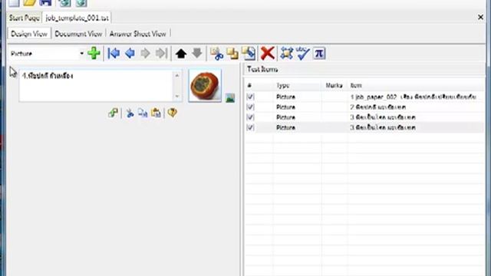The height and width of the screenshot is (276, 491).
Task: Copy item using main toolbar copy icon
Action: pos(232,54)
